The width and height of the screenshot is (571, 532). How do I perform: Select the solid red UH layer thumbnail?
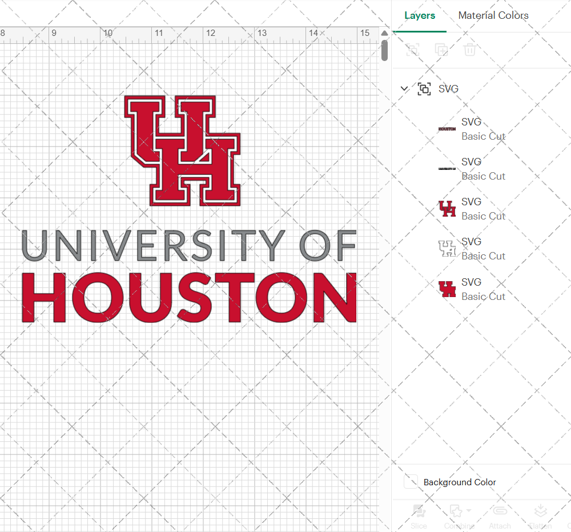click(447, 289)
